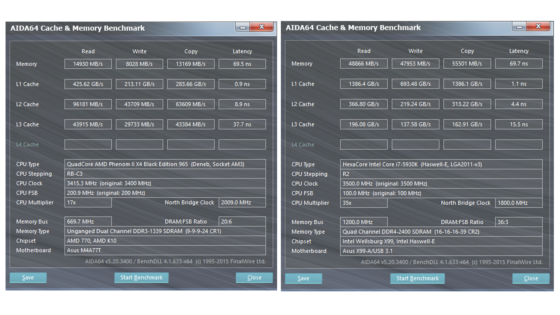Click Save in the Phenom II benchmark window
The image size is (560, 315).
(28, 278)
